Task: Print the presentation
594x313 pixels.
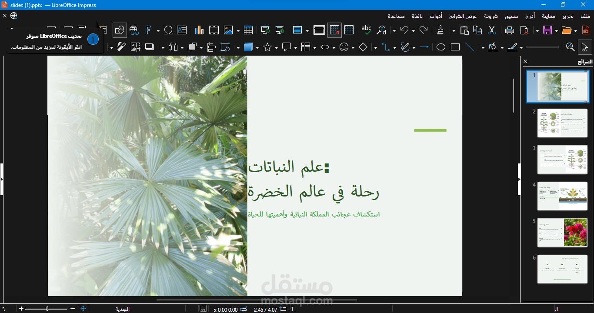Action: [x=510, y=30]
